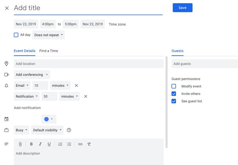Viewport: 238px width, 165px height.
Task: Click the Time zone link
Action: coord(117,24)
